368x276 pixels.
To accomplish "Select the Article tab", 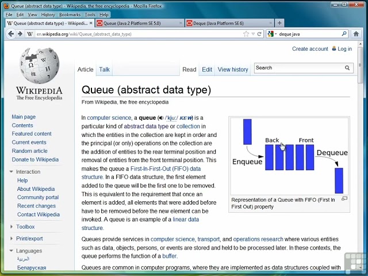I will pyautogui.click(x=86, y=70).
